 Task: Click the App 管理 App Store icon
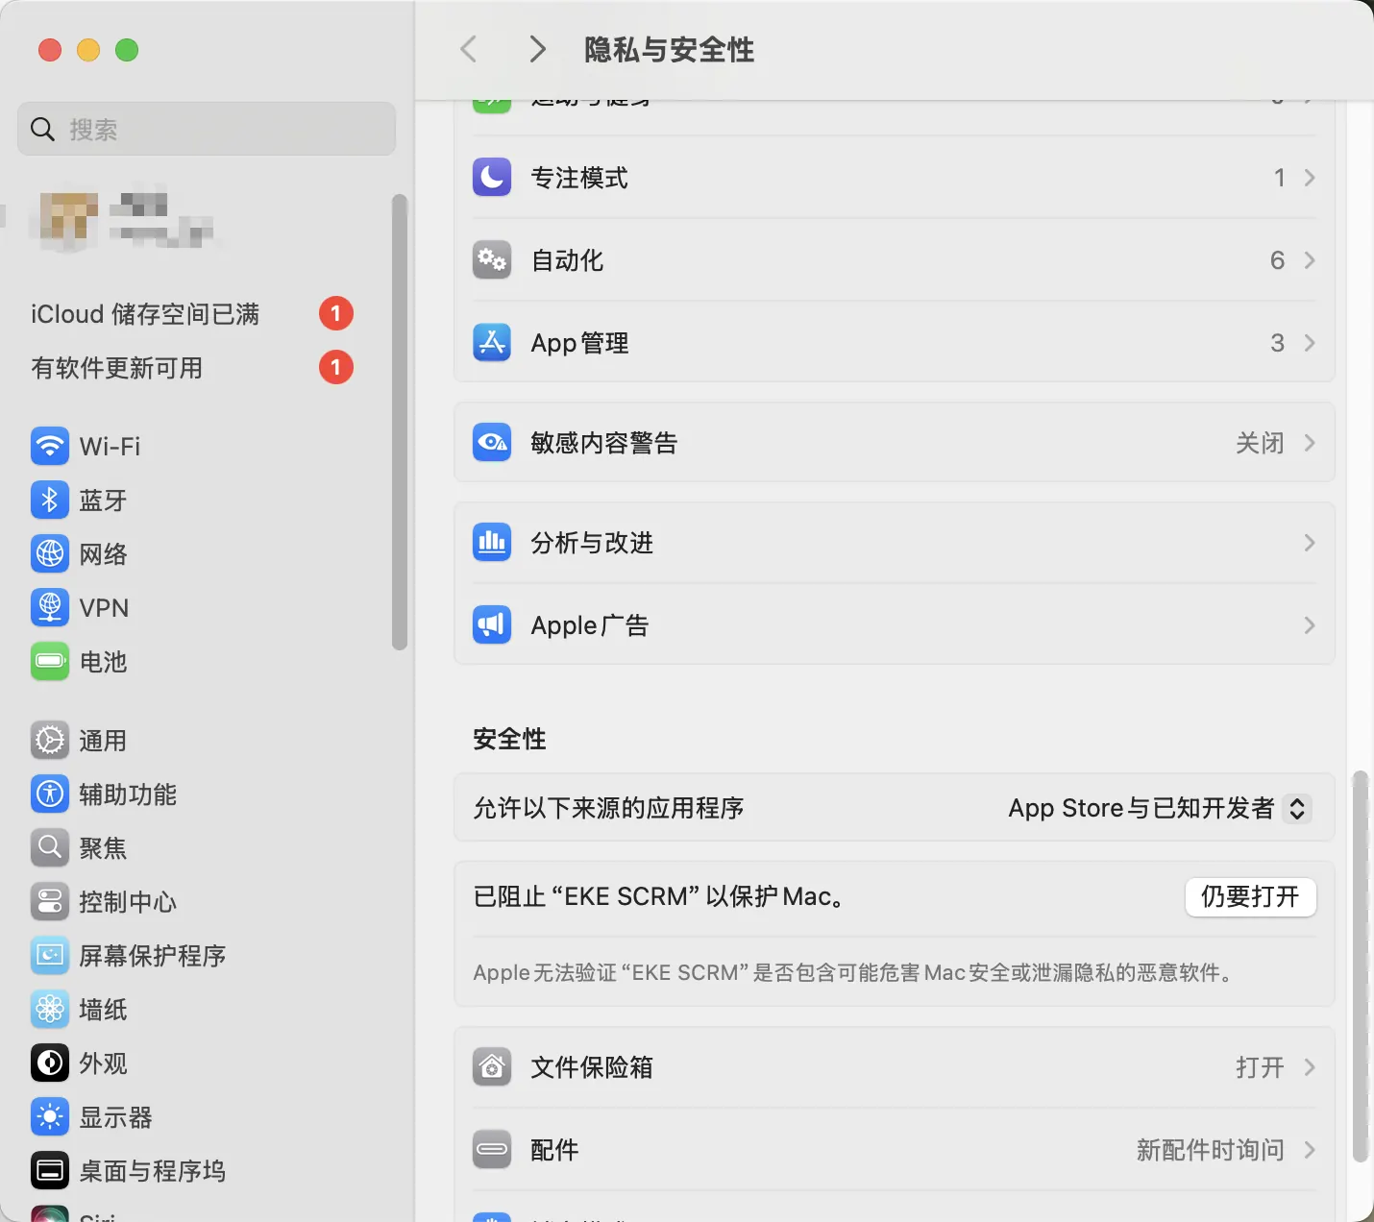click(492, 343)
